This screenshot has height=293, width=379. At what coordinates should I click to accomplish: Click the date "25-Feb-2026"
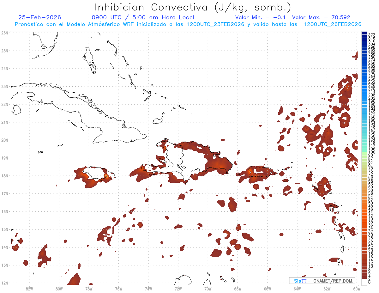pos(40,17)
